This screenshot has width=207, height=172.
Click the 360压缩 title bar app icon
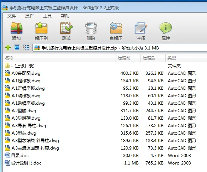coord(5,8)
